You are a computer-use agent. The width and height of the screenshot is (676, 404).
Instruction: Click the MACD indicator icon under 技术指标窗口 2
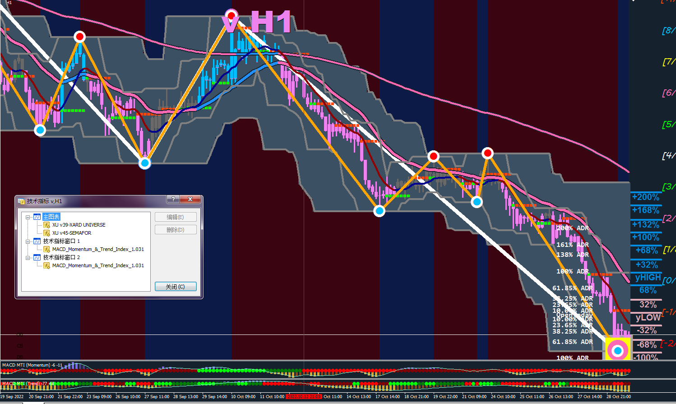point(46,265)
